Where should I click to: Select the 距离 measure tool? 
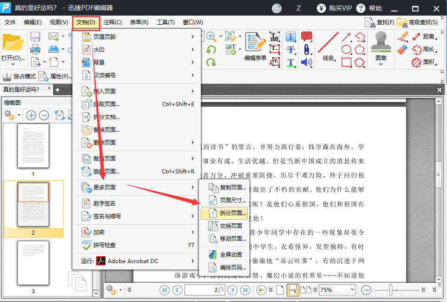coord(424,37)
